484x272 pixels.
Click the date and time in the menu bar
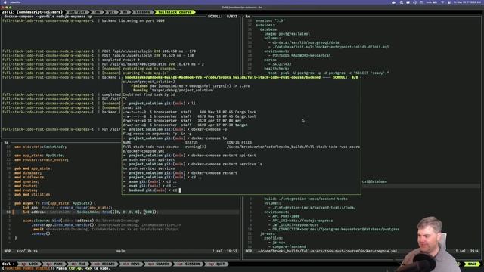(467, 2)
